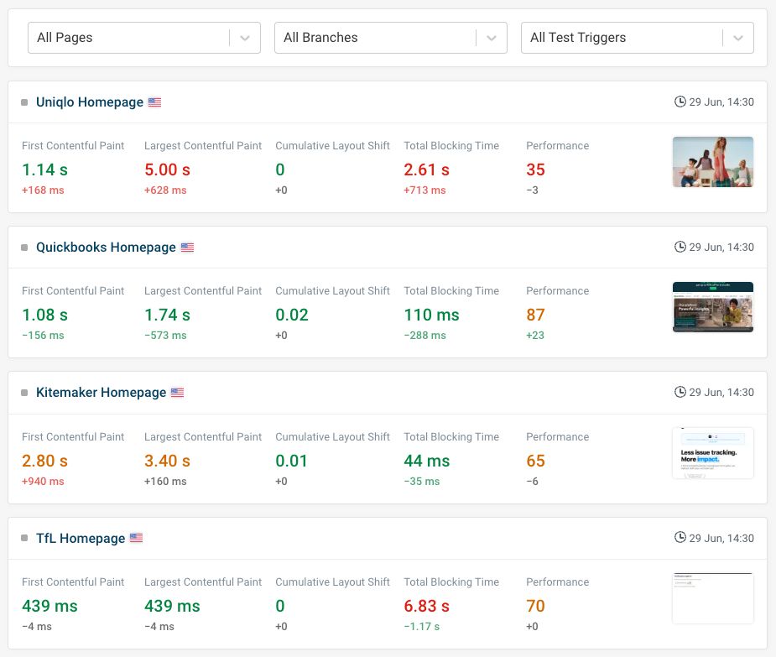Open the Quickbooks page screenshot thumbnail
Image resolution: width=776 pixels, height=657 pixels.
tap(713, 307)
